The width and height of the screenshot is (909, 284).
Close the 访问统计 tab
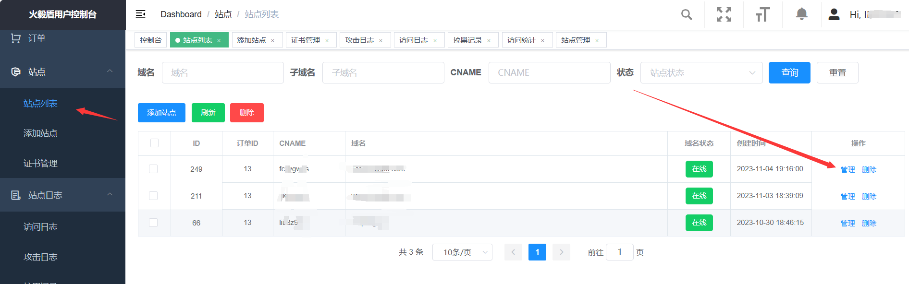coord(543,40)
